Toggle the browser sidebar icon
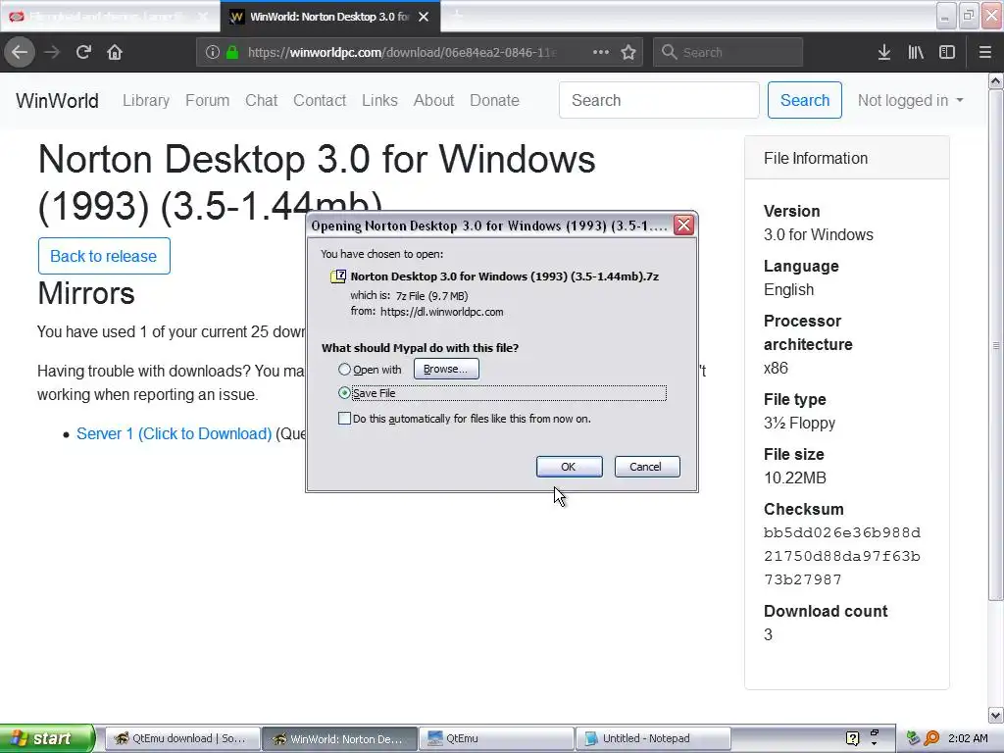 (947, 52)
